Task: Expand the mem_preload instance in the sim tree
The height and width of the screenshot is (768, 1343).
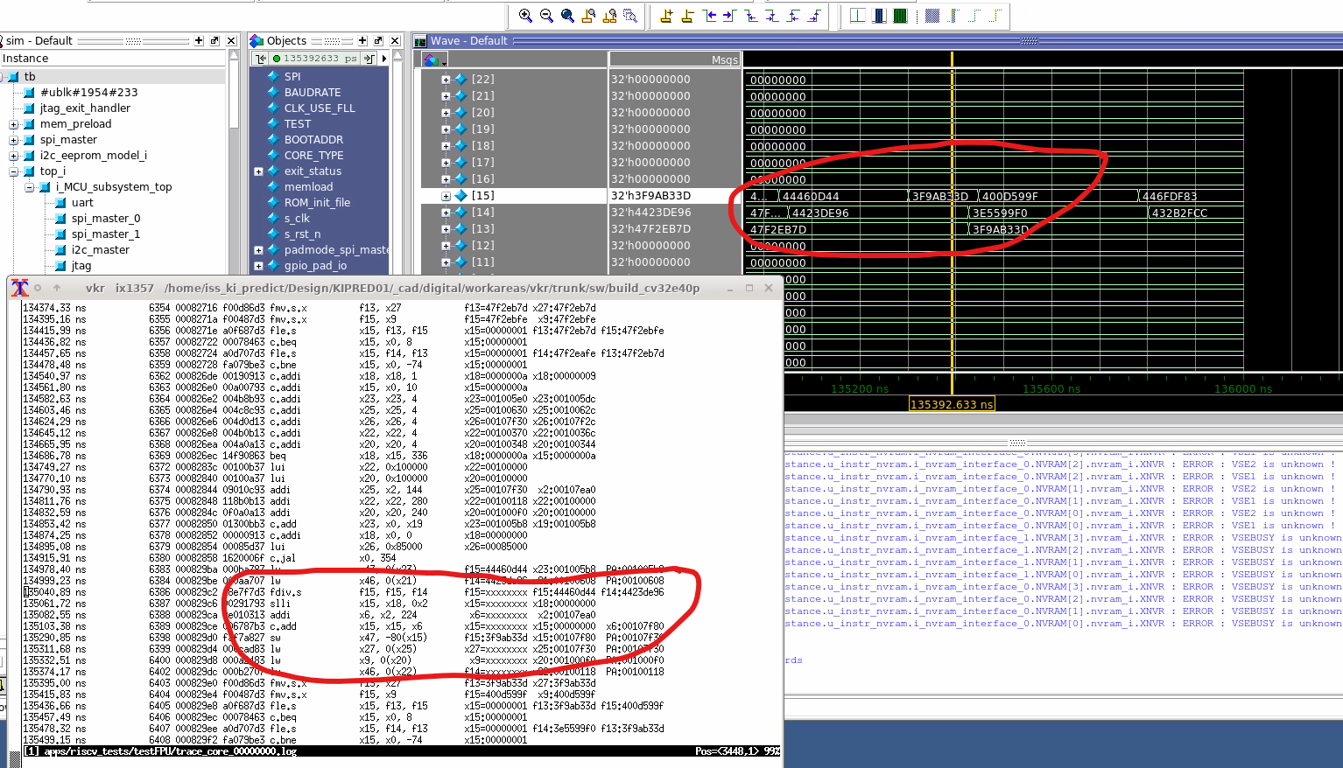Action: click(x=11, y=123)
